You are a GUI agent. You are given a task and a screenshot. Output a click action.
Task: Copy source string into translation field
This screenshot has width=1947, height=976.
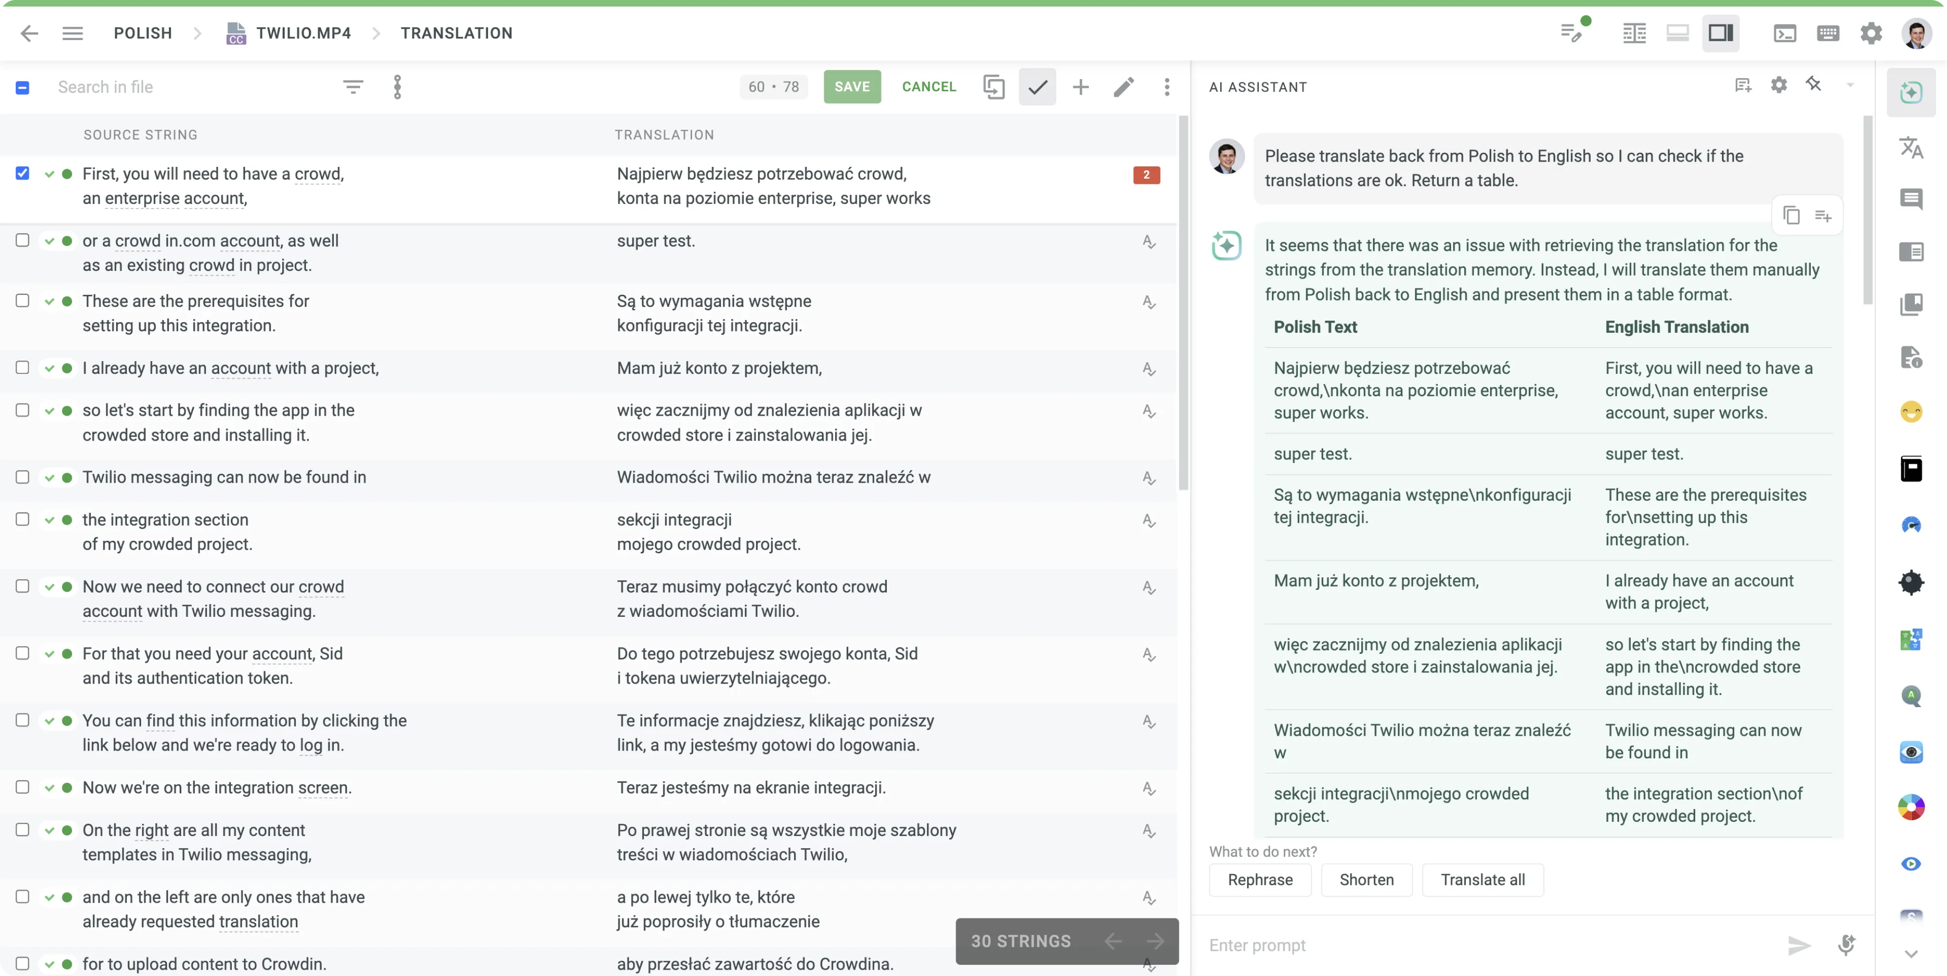tap(994, 87)
